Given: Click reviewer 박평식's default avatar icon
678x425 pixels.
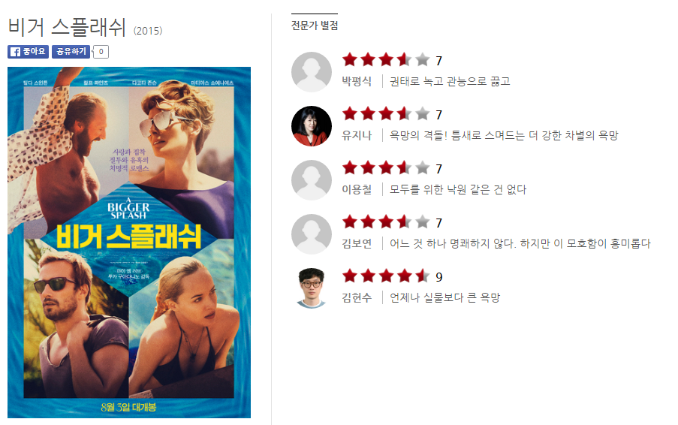Looking at the screenshot, I should point(312,72).
